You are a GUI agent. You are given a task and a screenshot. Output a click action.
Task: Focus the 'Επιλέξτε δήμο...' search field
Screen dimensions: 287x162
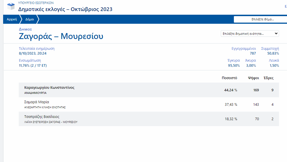click(x=260, y=20)
